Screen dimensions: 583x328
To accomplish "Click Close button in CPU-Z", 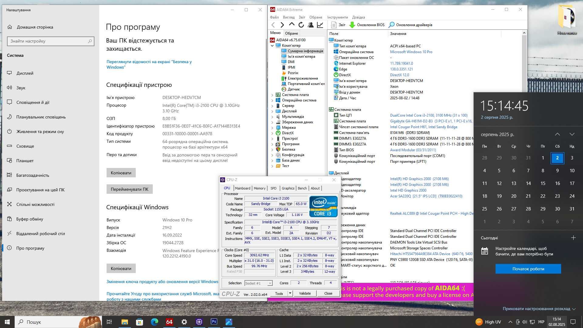I will [x=328, y=293].
